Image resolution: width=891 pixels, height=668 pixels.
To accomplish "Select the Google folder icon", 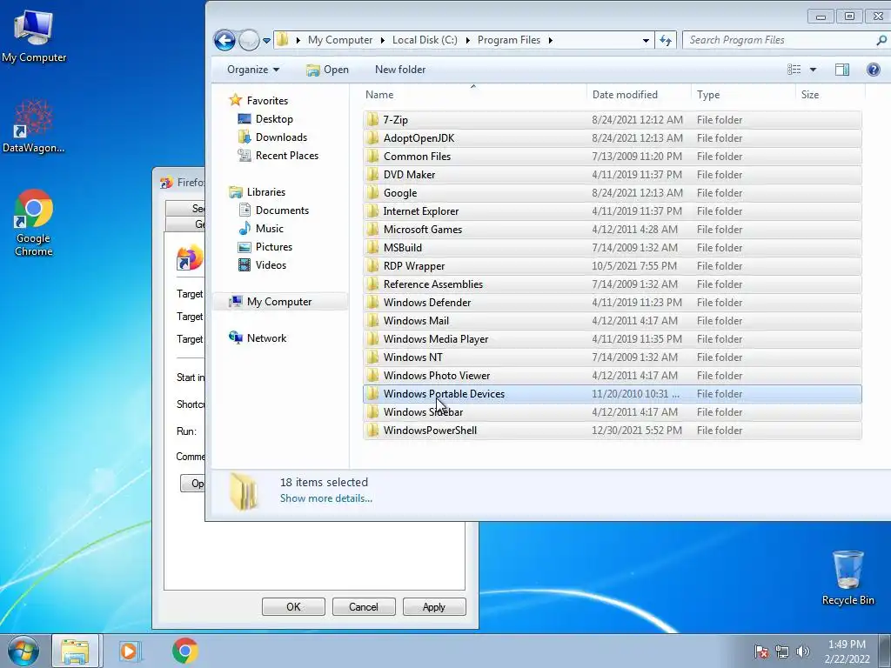I will [372, 192].
